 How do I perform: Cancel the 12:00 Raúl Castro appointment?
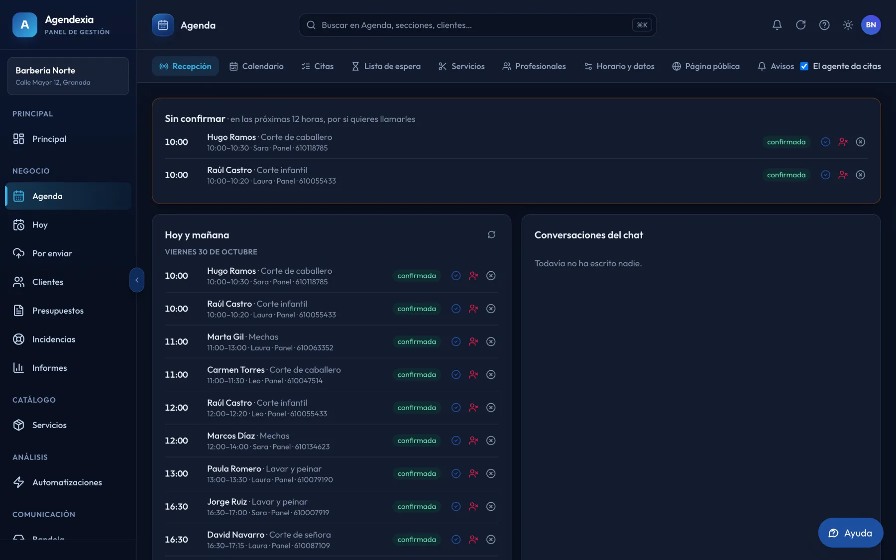[x=491, y=408]
